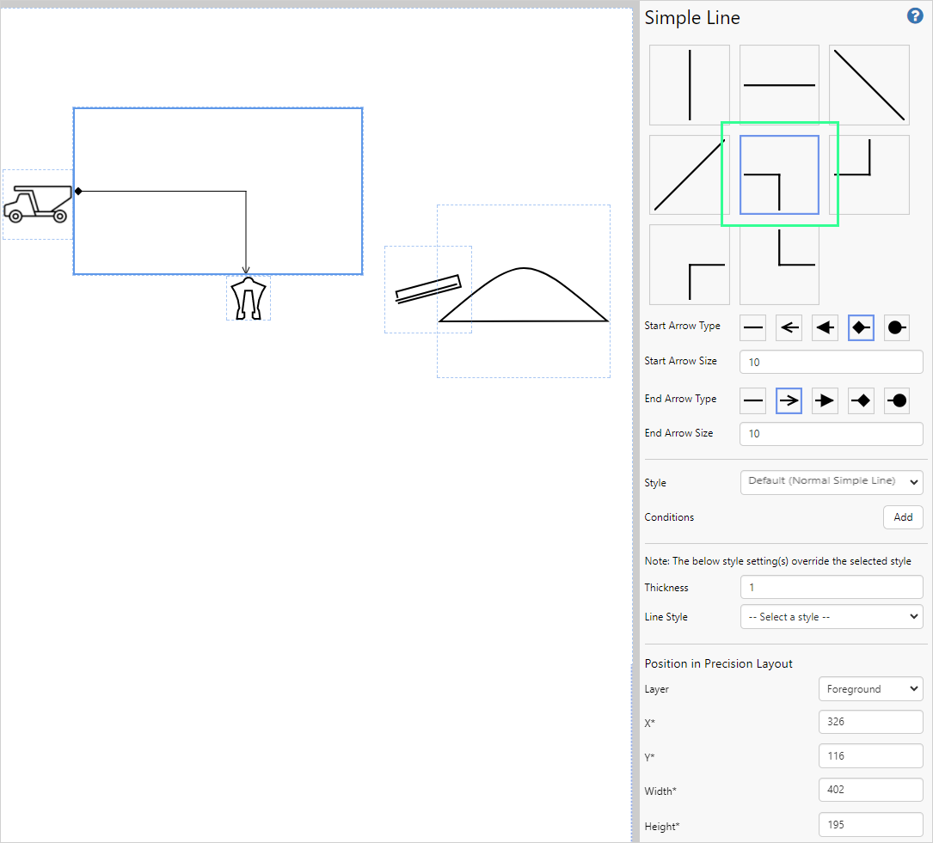
Task: Set start arrow type to open arrow
Action: point(789,327)
